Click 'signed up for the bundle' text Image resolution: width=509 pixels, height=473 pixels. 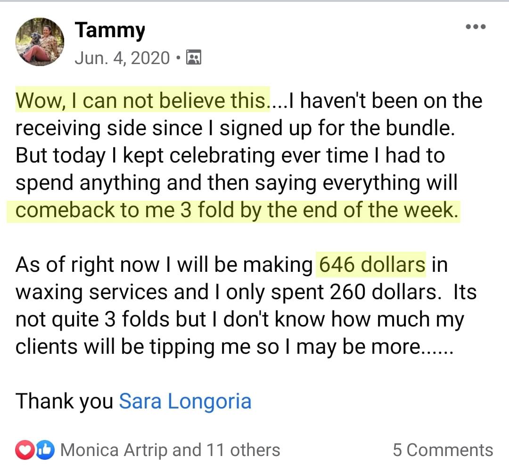(x=337, y=128)
